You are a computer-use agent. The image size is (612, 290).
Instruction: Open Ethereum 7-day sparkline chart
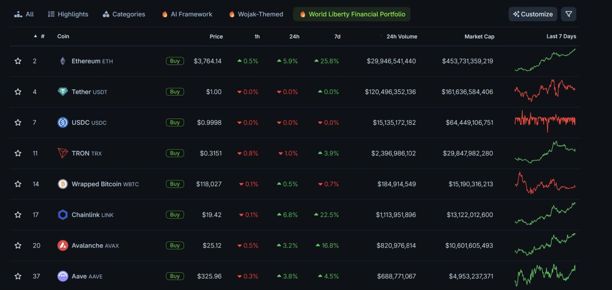point(545,60)
